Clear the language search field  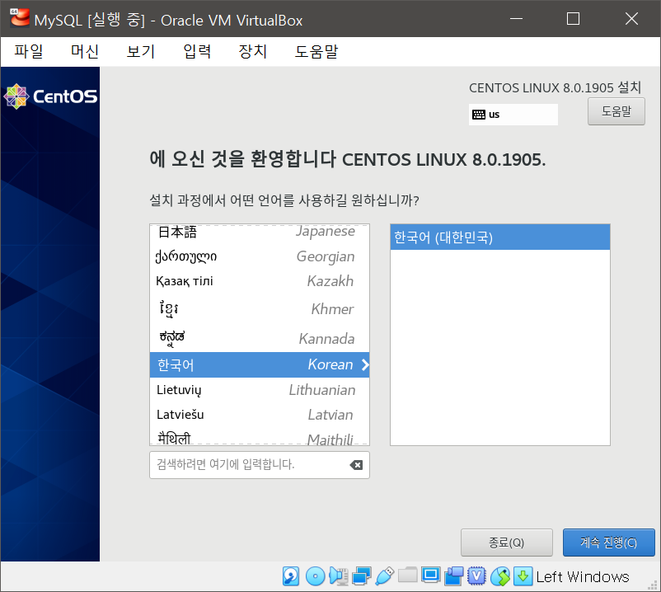(356, 465)
